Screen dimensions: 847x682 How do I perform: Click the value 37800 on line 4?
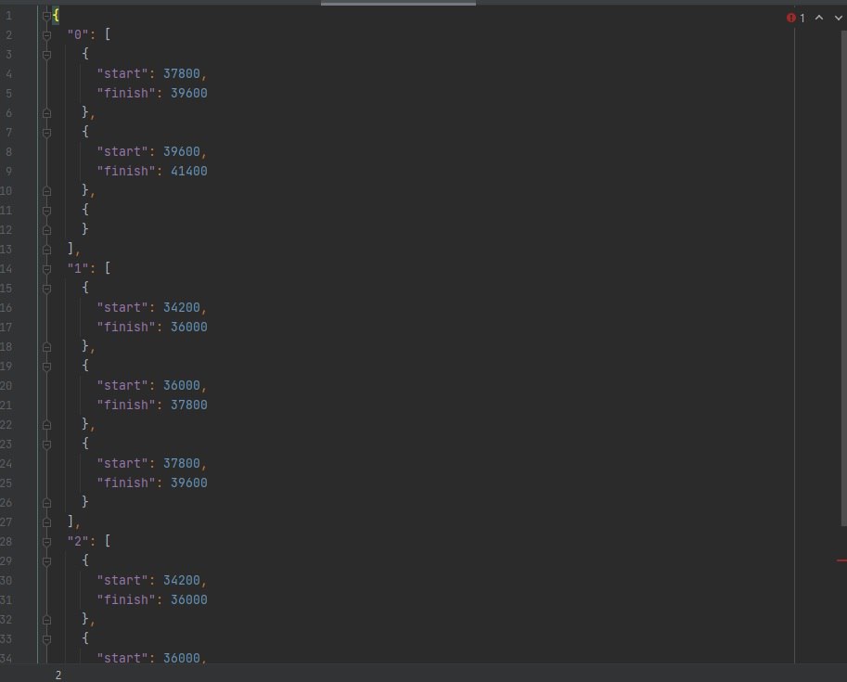coord(182,73)
